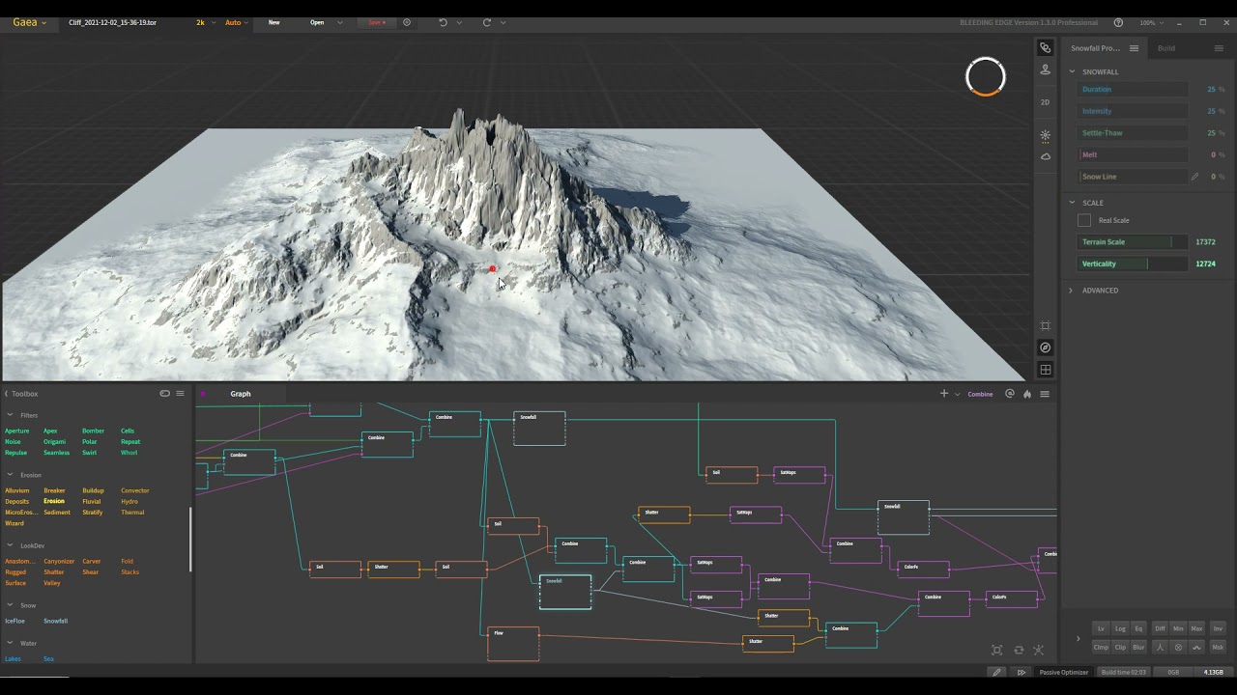Click Open in the top bar
The height and width of the screenshot is (695, 1237).
pyautogui.click(x=317, y=22)
